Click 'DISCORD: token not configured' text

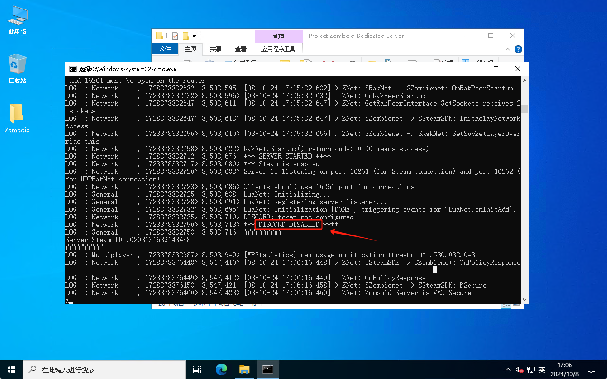[298, 217]
